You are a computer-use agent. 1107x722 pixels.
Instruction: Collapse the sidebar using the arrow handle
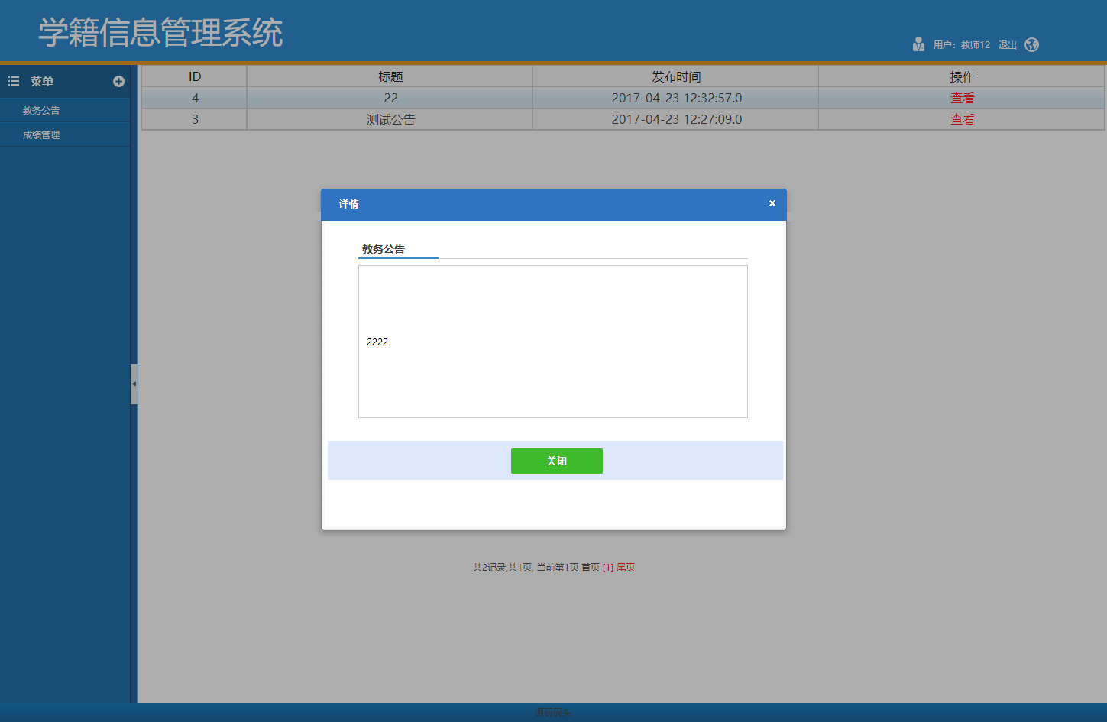pyautogui.click(x=134, y=384)
